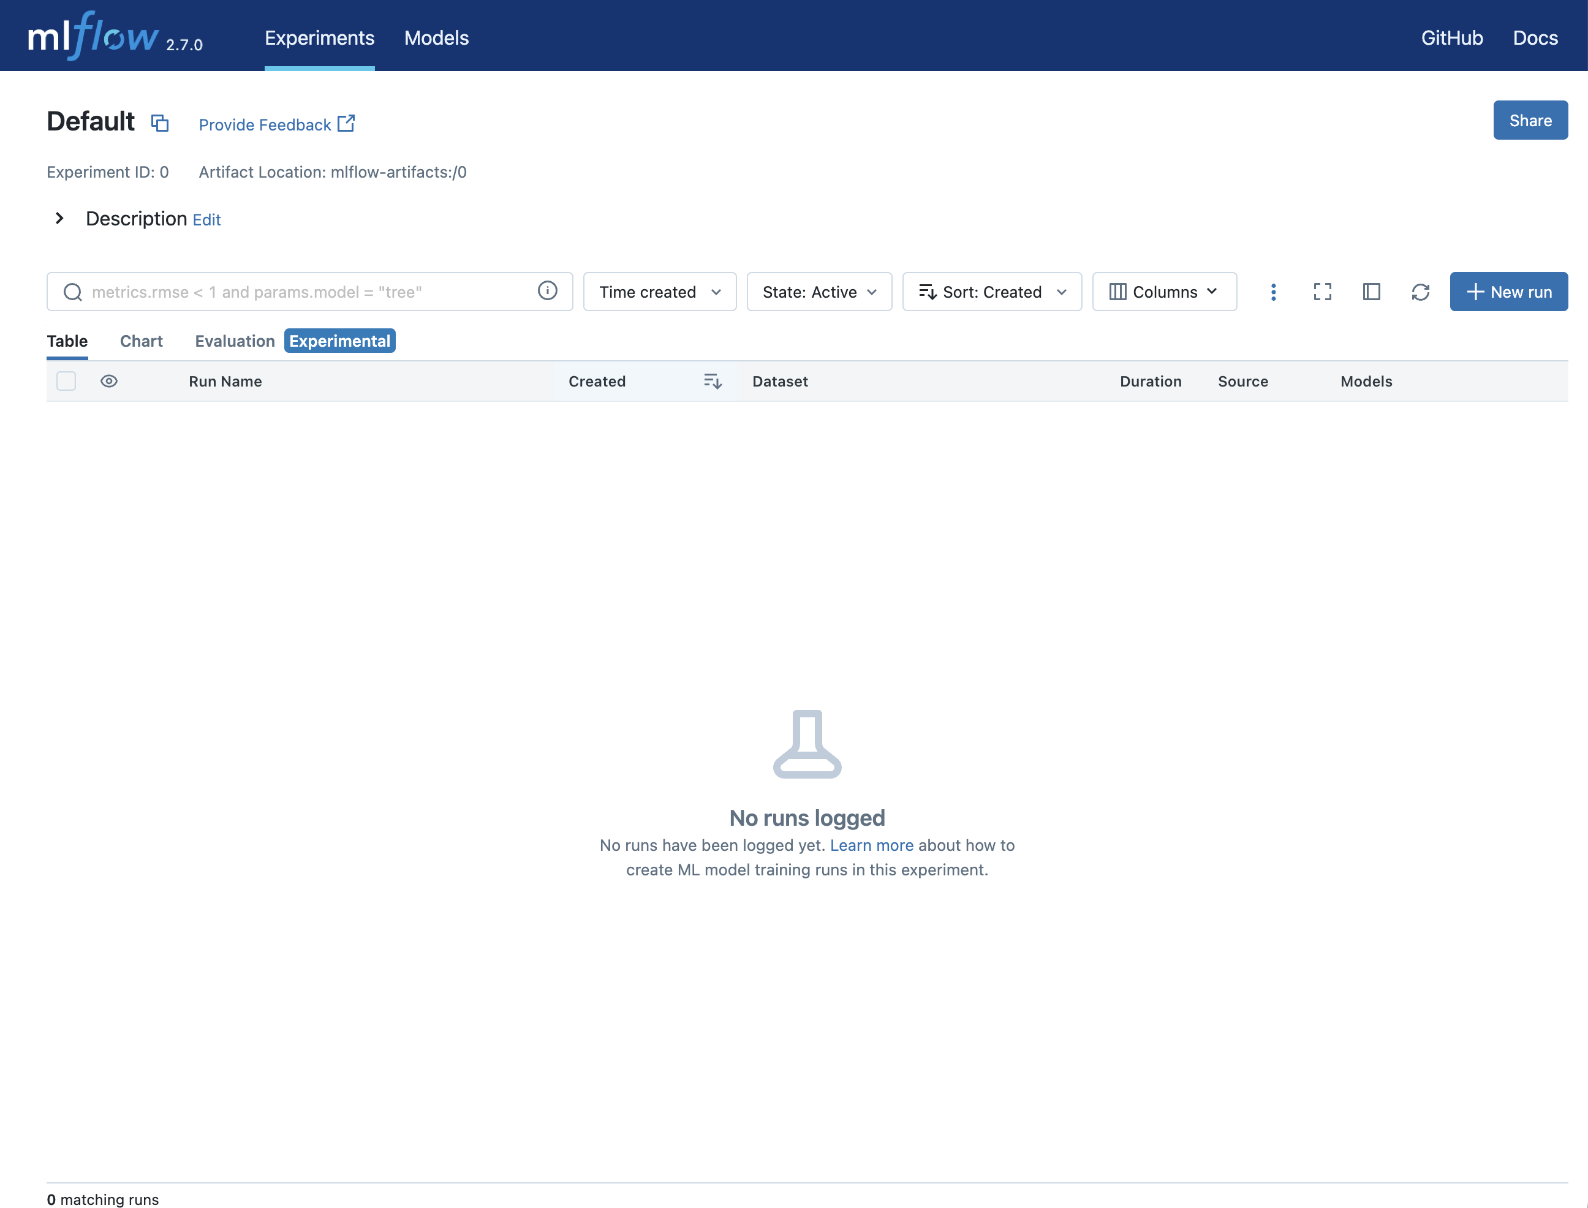This screenshot has height=1208, width=1588.
Task: Click the fullscreen expand icon
Action: point(1322,291)
